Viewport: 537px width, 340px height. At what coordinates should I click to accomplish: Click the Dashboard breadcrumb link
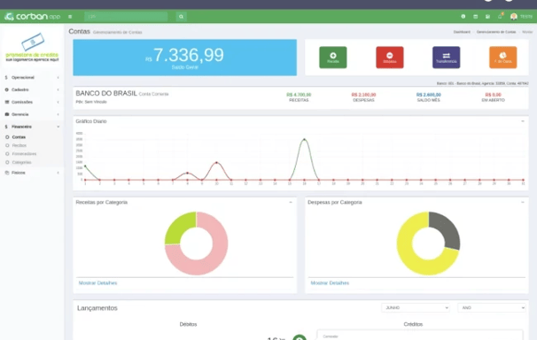click(x=462, y=32)
